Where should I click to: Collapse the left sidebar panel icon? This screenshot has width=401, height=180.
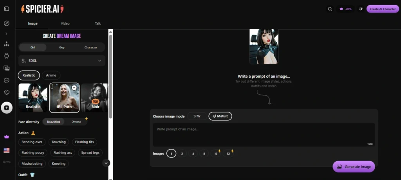(7, 9)
